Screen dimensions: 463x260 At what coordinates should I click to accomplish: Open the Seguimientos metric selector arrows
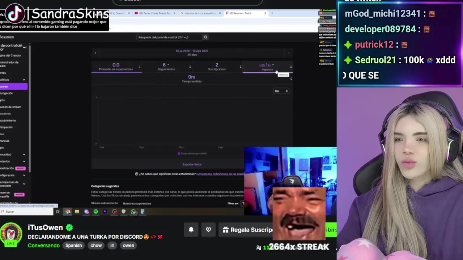(190, 67)
